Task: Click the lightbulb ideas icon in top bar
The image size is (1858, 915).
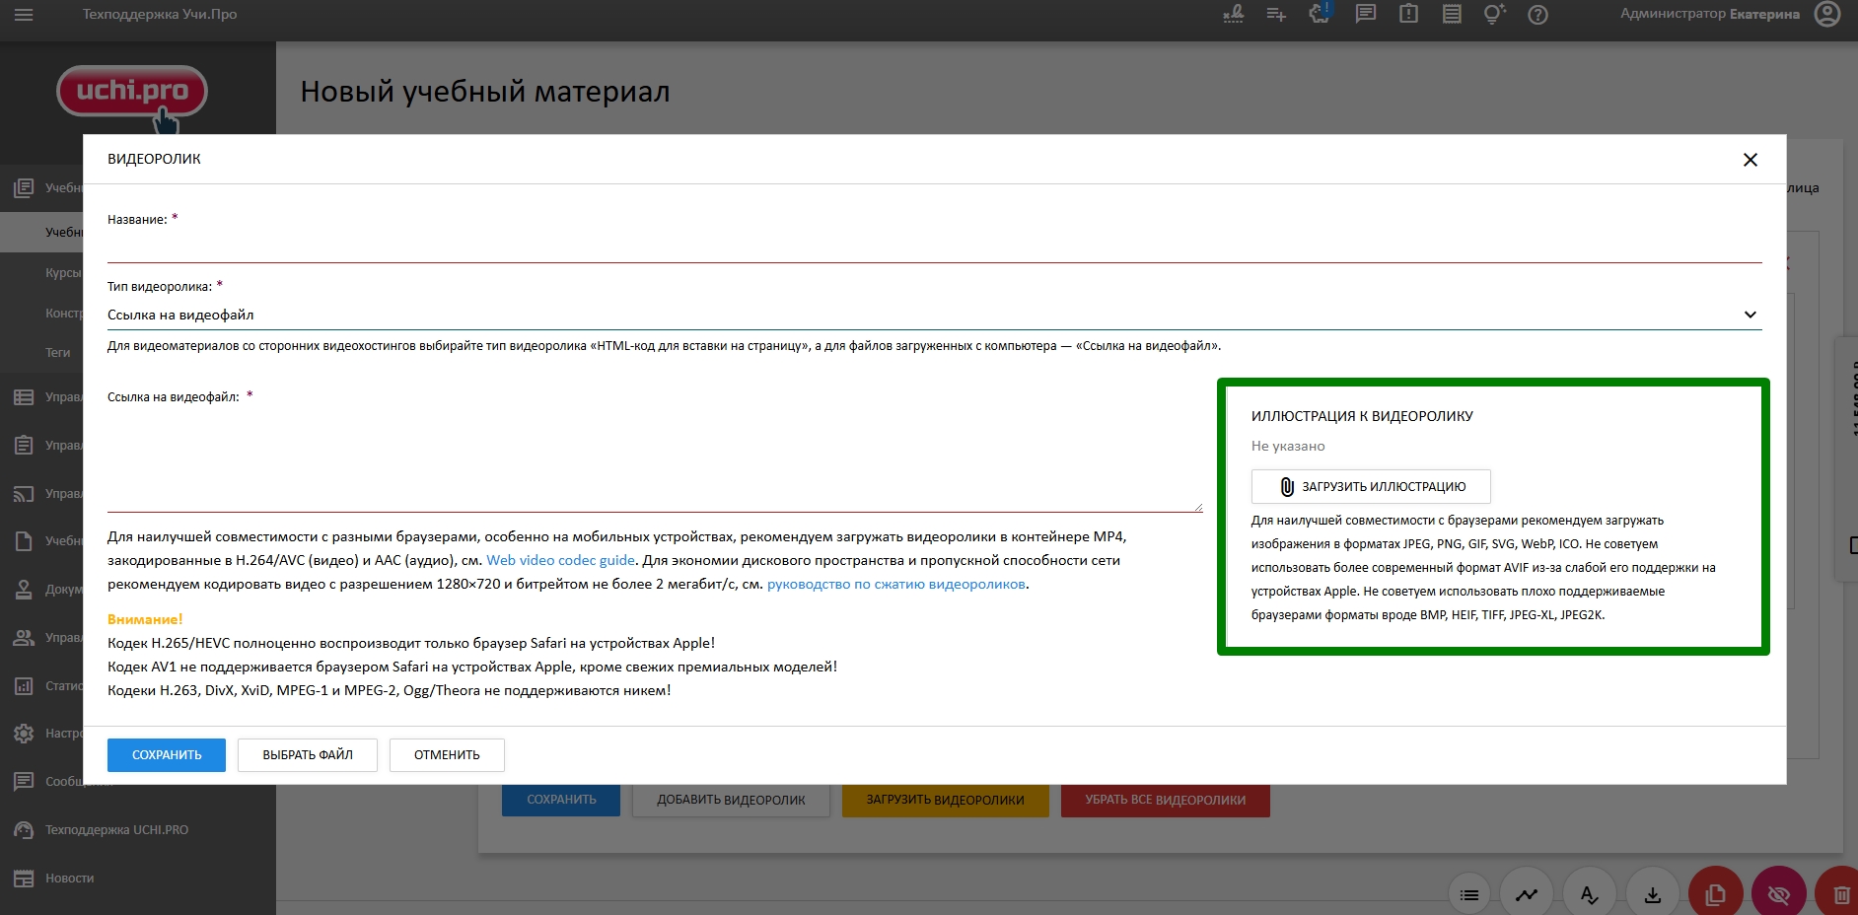Action: click(1494, 15)
